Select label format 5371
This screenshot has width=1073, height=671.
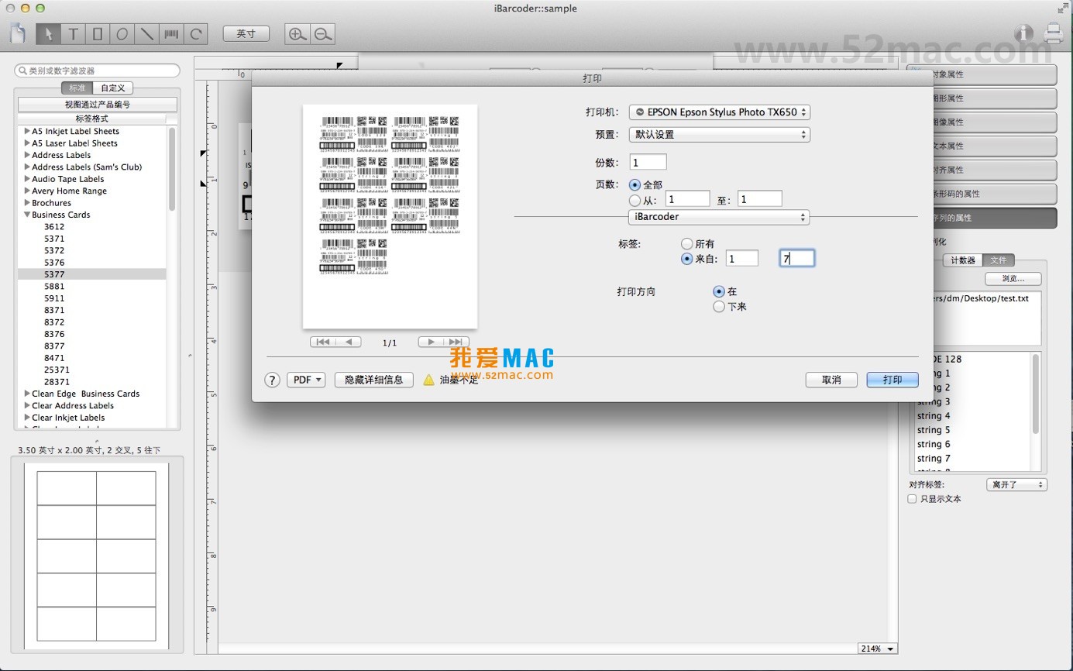[54, 239]
